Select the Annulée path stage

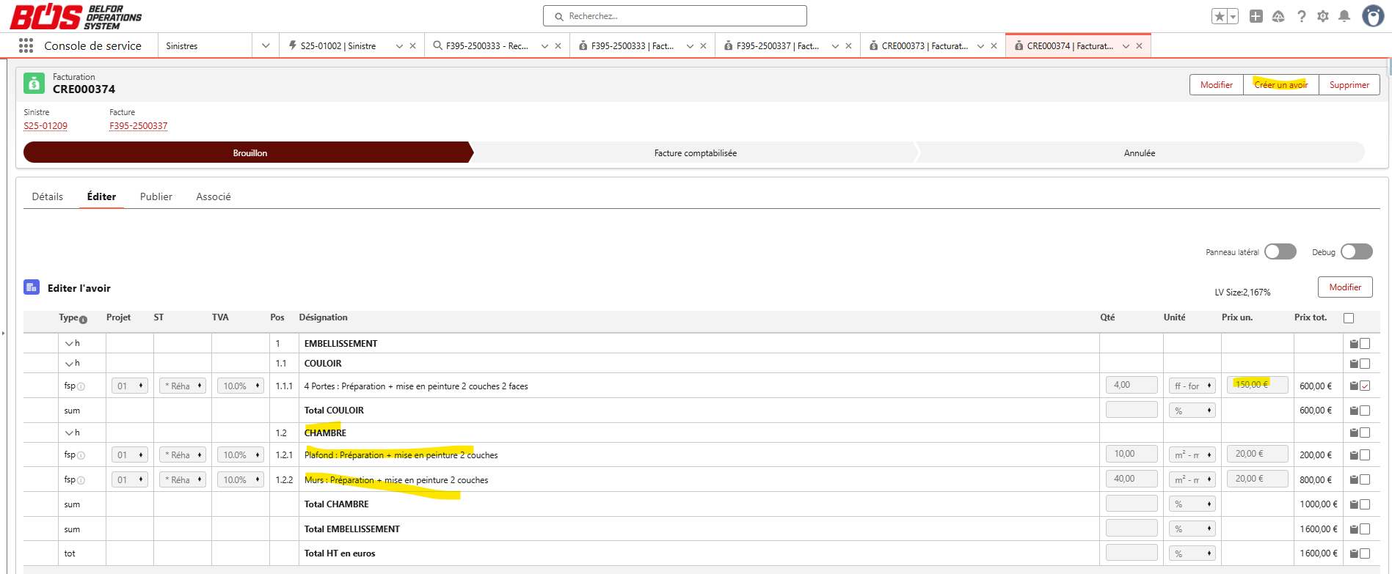coord(1140,152)
